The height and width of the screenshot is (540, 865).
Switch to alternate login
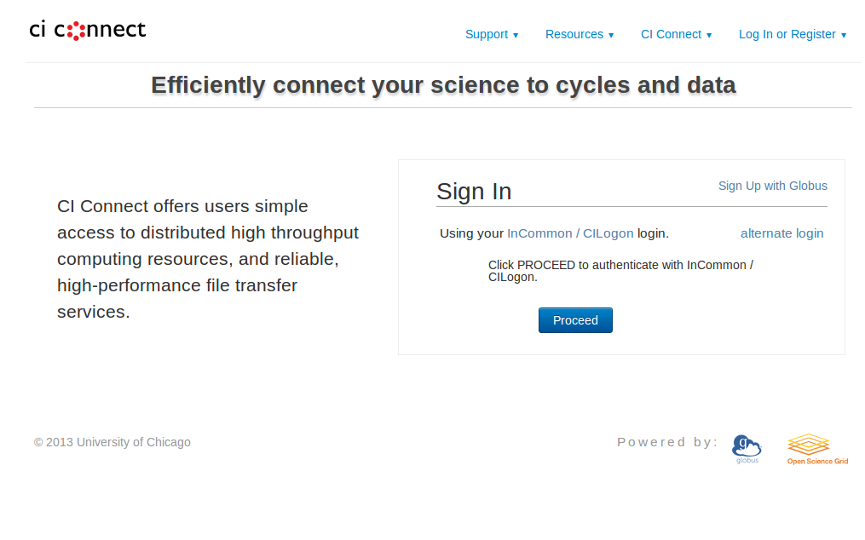781,233
